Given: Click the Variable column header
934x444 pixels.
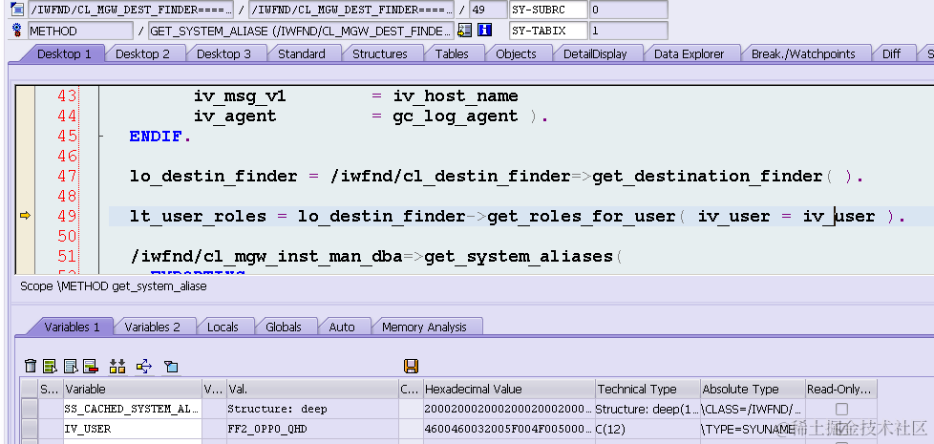Looking at the screenshot, I should [133, 390].
